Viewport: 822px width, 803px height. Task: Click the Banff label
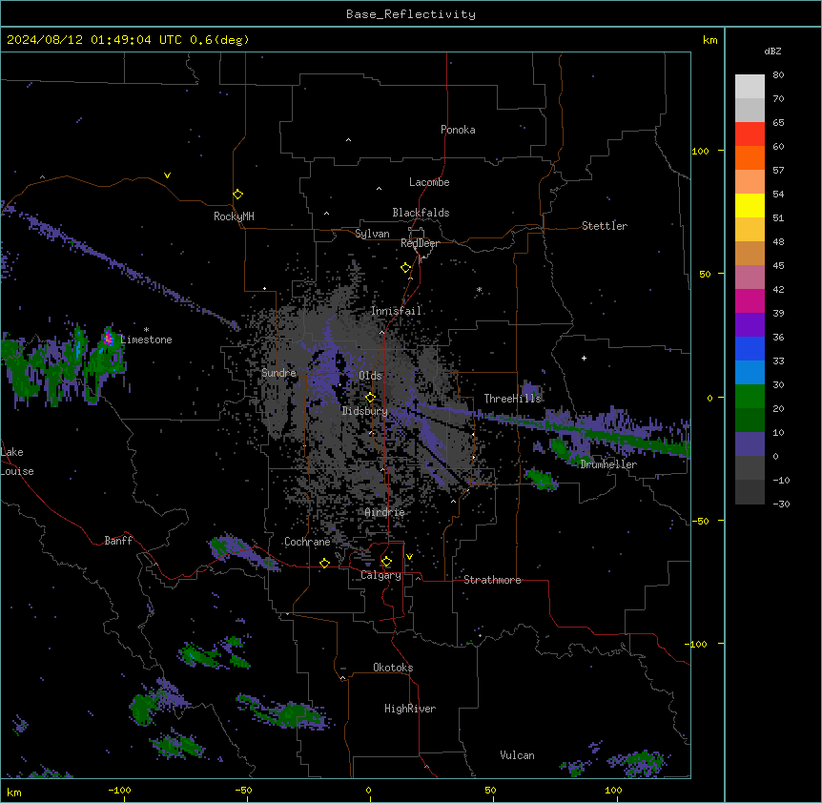pos(118,541)
